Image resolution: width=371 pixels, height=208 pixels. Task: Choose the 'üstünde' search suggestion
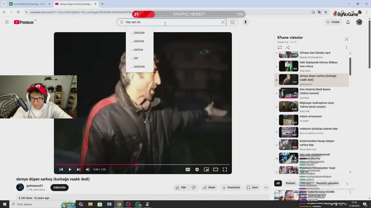point(140,66)
